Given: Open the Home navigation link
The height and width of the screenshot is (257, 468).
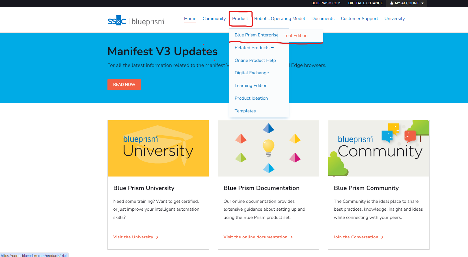Looking at the screenshot, I should [190, 19].
